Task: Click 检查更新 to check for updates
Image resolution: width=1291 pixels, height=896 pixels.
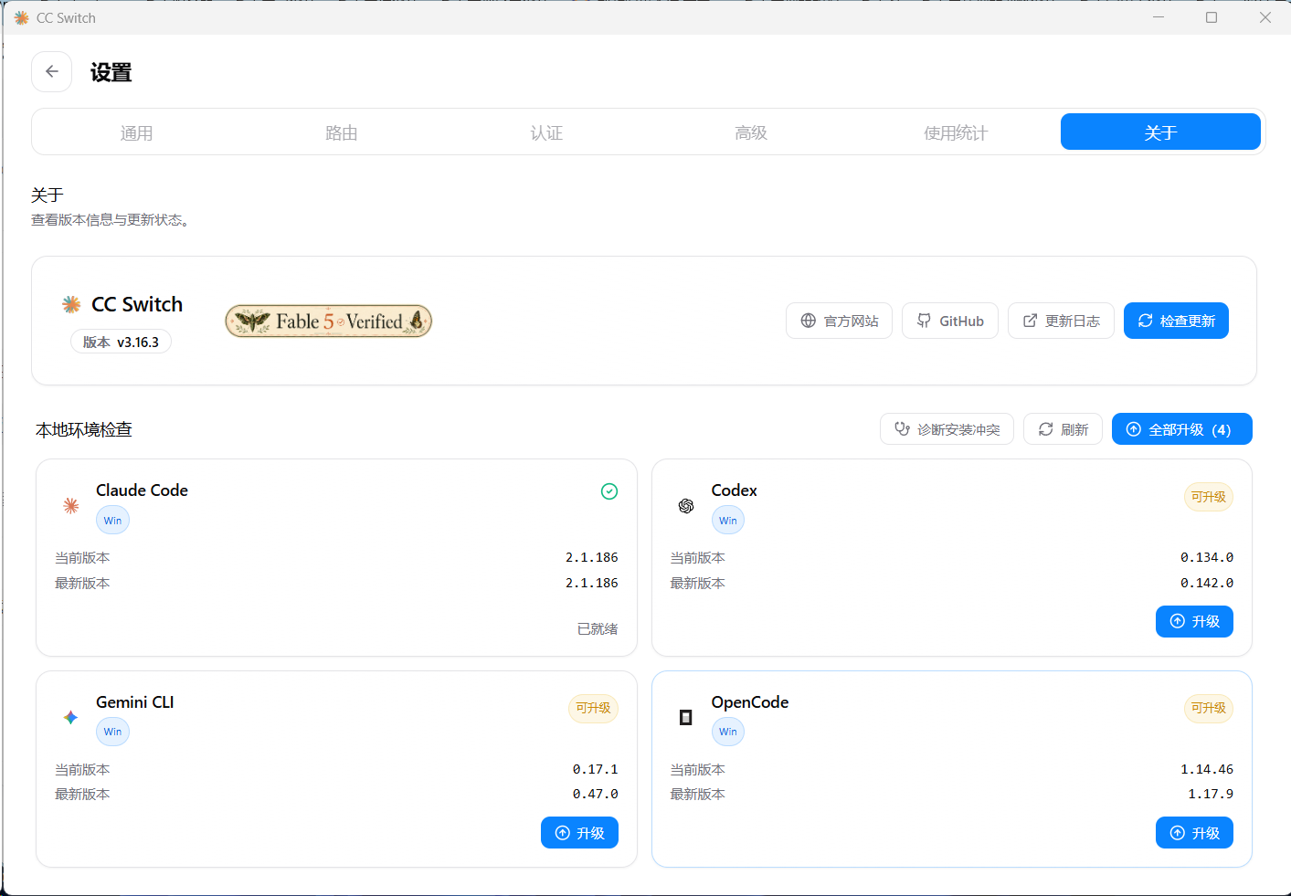Action: click(x=1176, y=321)
